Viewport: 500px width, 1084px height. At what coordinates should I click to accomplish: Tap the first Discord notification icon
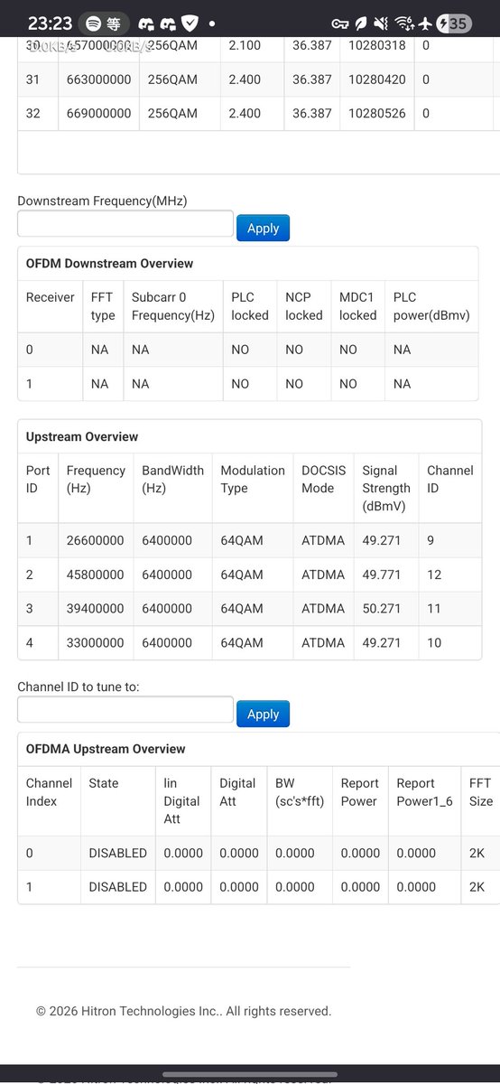146,23
